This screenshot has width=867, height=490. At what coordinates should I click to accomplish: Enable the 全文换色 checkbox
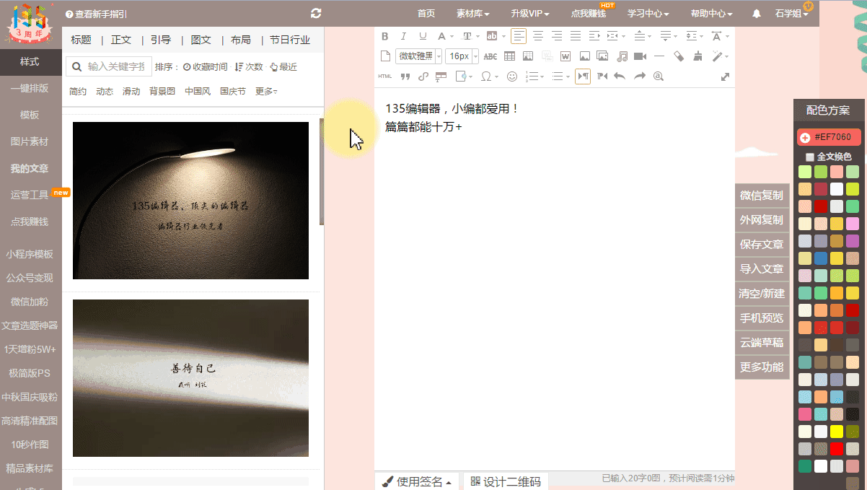(810, 157)
